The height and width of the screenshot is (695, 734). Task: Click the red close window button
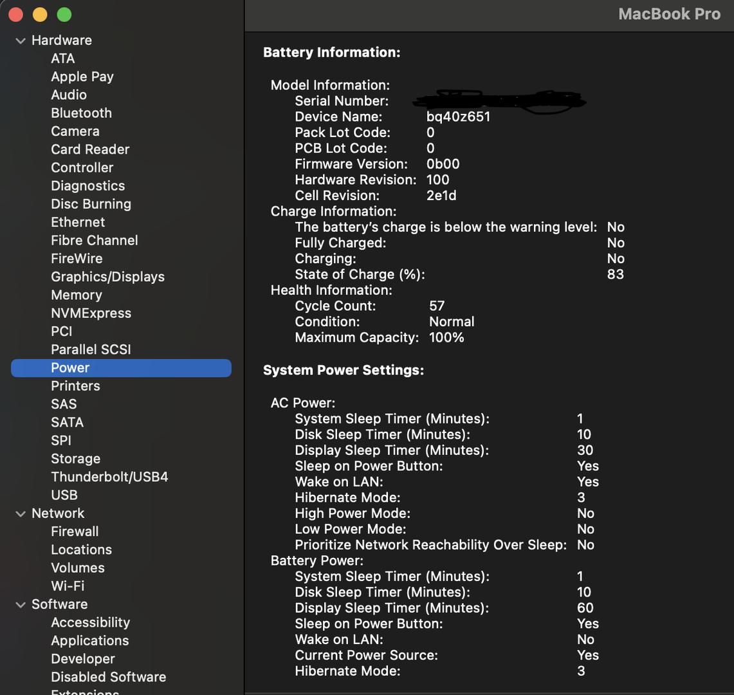tap(15, 15)
